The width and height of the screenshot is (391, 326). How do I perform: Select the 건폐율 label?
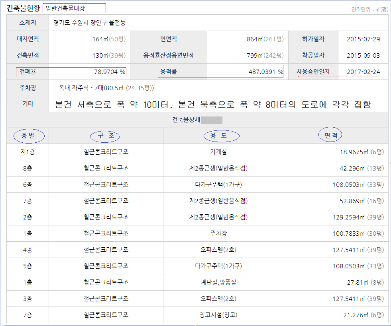[28, 72]
